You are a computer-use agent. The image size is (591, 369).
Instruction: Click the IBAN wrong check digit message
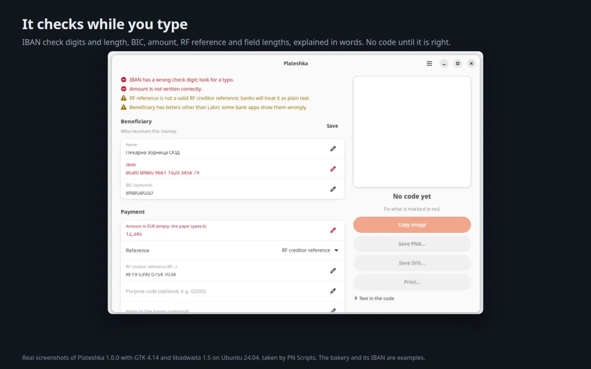coord(181,80)
